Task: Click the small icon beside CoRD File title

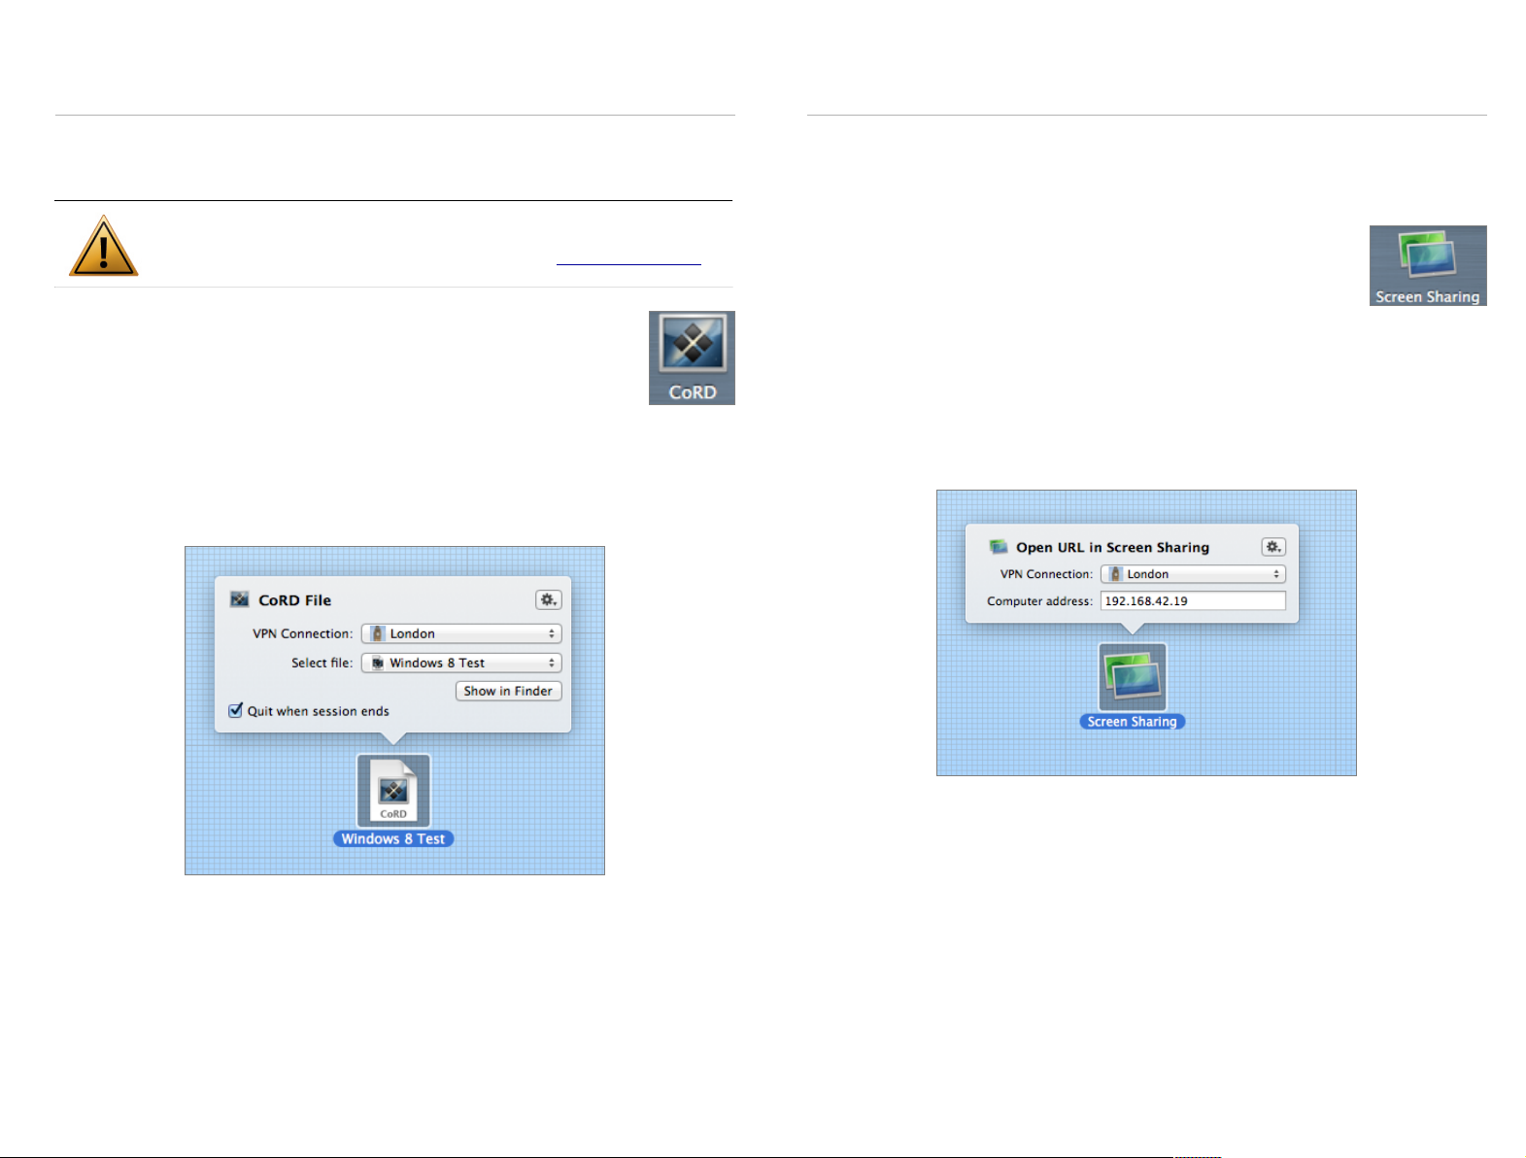Action: coord(240,600)
